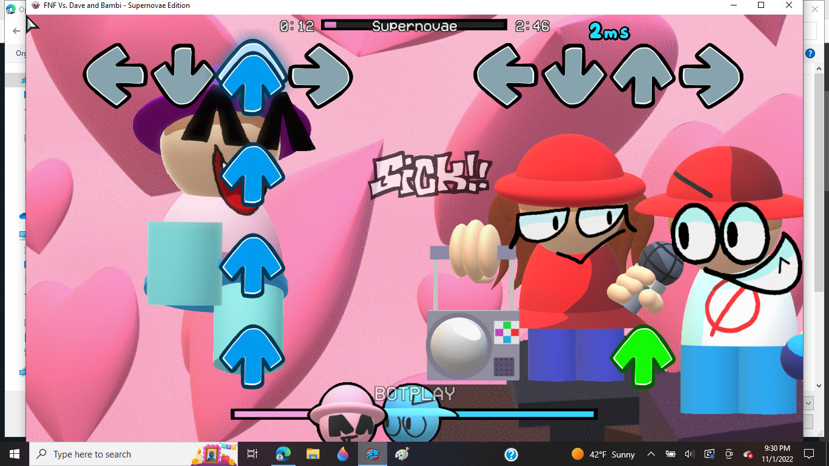
Task: Open Microsoft Edge from the taskbar
Action: (283, 454)
